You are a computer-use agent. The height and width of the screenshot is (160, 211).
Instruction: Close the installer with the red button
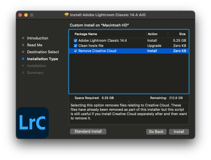coord(20,15)
